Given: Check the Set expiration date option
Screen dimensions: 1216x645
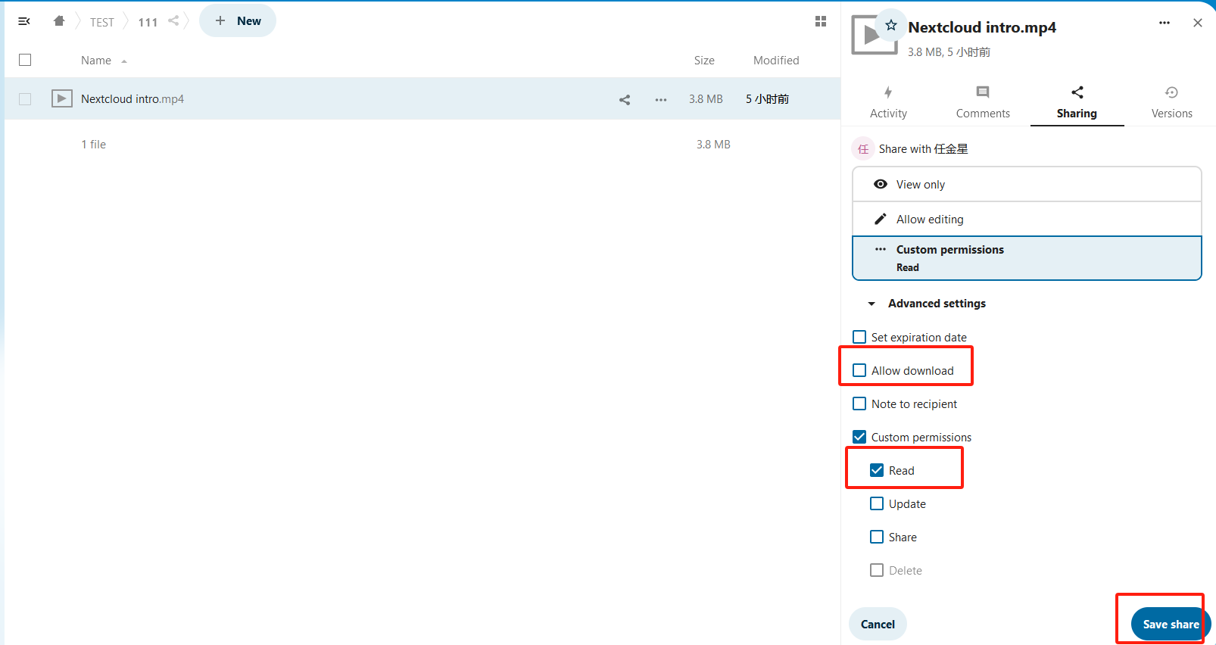Looking at the screenshot, I should click(859, 337).
